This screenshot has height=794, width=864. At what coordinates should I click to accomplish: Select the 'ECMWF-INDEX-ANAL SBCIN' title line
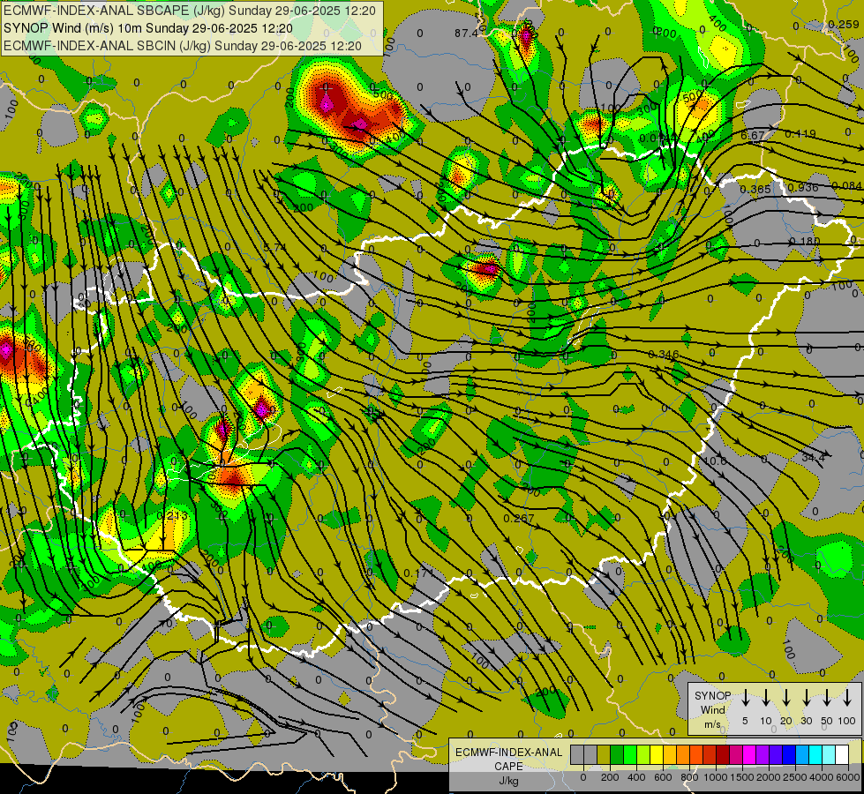(183, 46)
